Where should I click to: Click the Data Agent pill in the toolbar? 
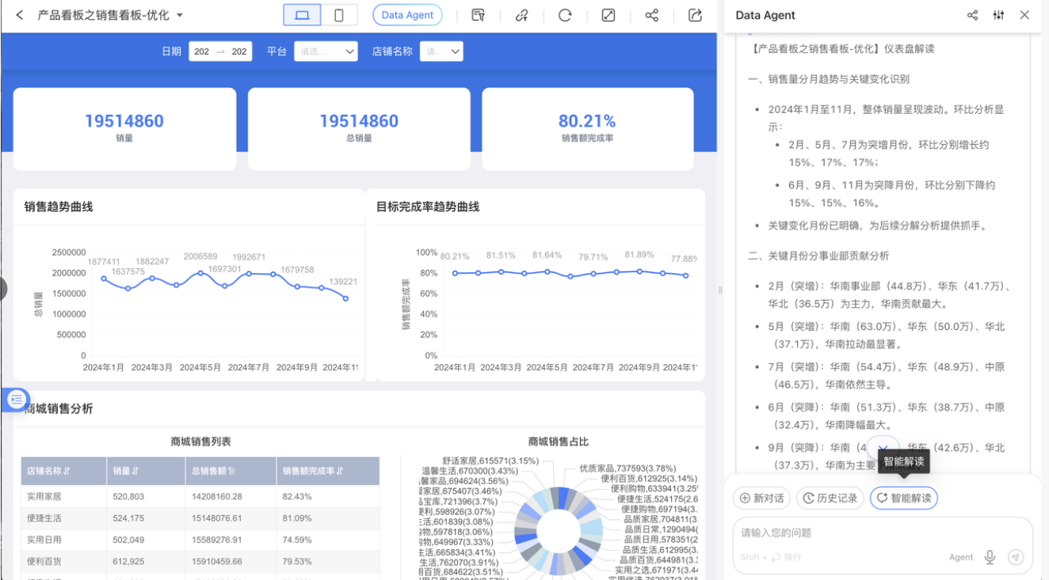(407, 15)
